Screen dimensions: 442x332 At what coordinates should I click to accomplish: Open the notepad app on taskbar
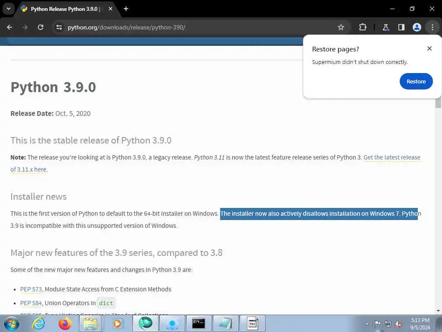pos(225,323)
